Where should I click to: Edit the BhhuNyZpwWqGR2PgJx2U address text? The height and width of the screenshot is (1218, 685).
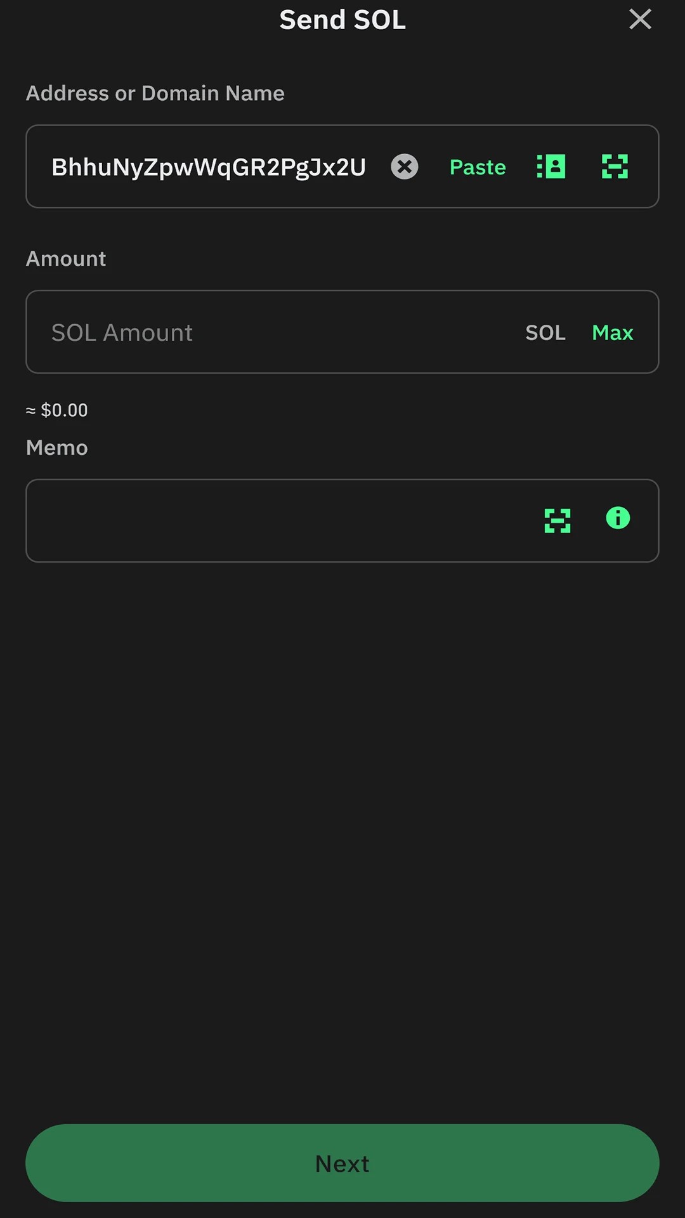click(x=209, y=167)
